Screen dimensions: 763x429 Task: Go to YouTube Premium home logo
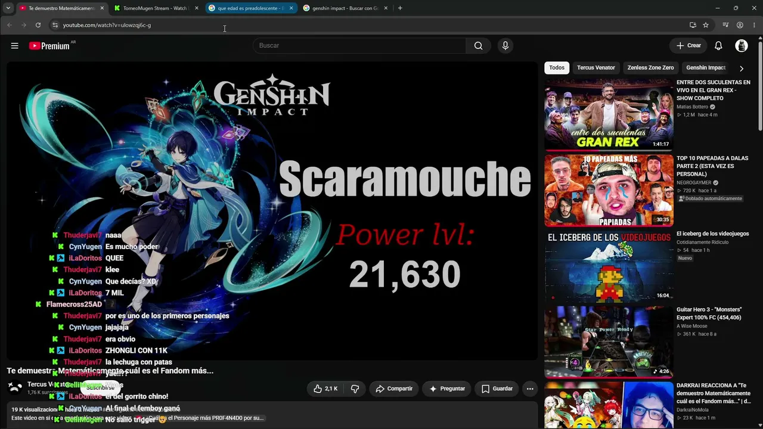49,46
